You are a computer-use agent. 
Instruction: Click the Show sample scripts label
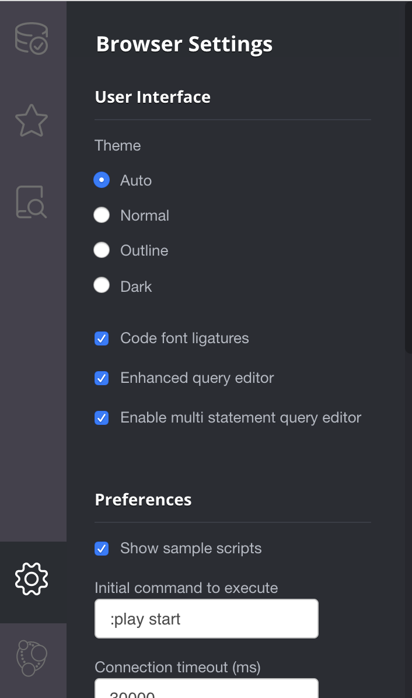pyautogui.click(x=191, y=549)
